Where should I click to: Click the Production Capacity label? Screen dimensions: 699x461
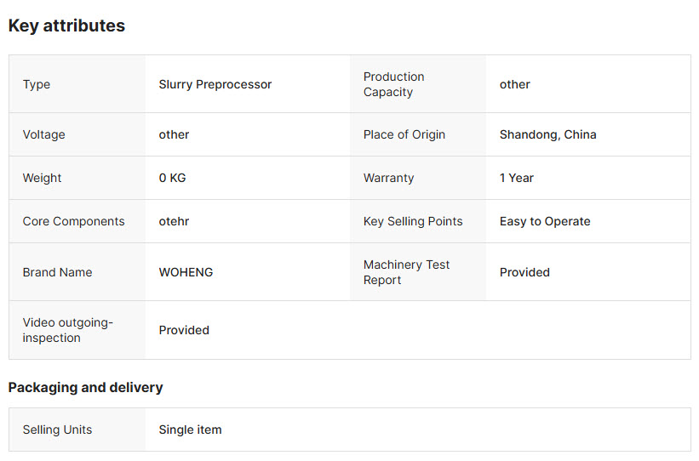[x=393, y=84]
